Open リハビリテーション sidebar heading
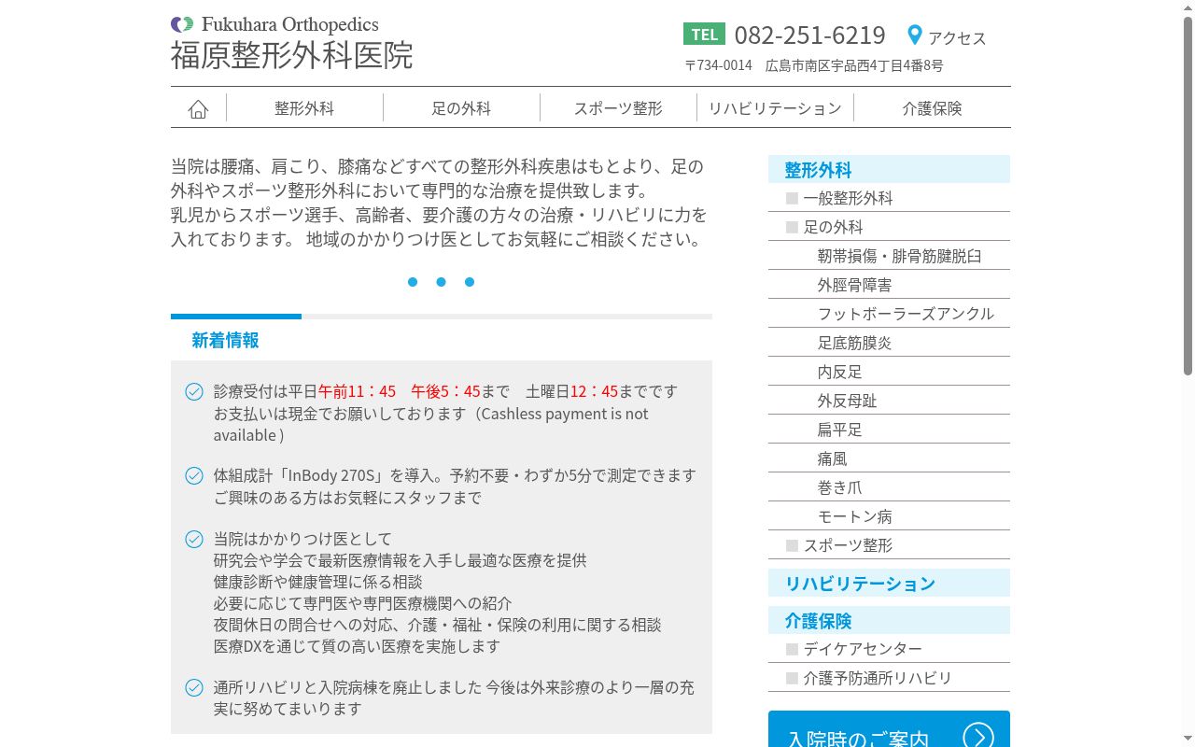The image size is (1195, 747). pos(889,583)
